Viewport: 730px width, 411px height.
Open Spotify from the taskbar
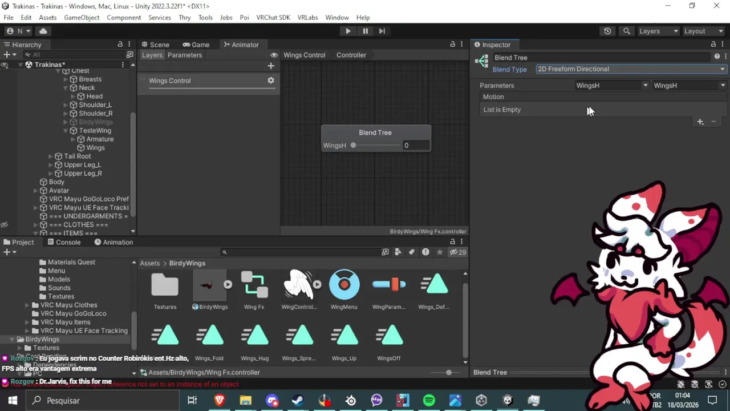[429, 401]
